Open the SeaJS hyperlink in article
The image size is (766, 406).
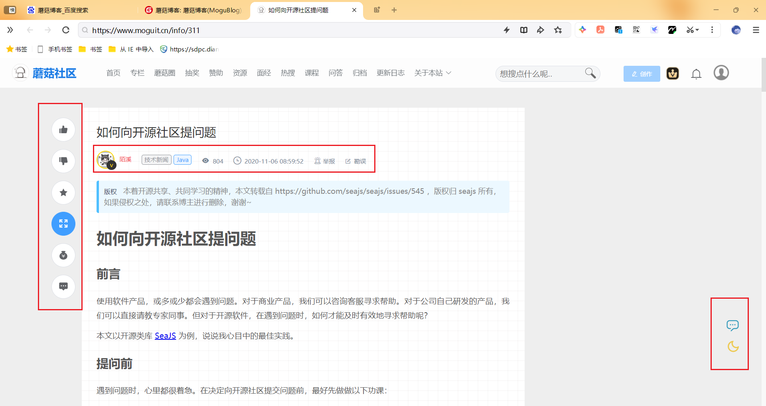[165, 336]
